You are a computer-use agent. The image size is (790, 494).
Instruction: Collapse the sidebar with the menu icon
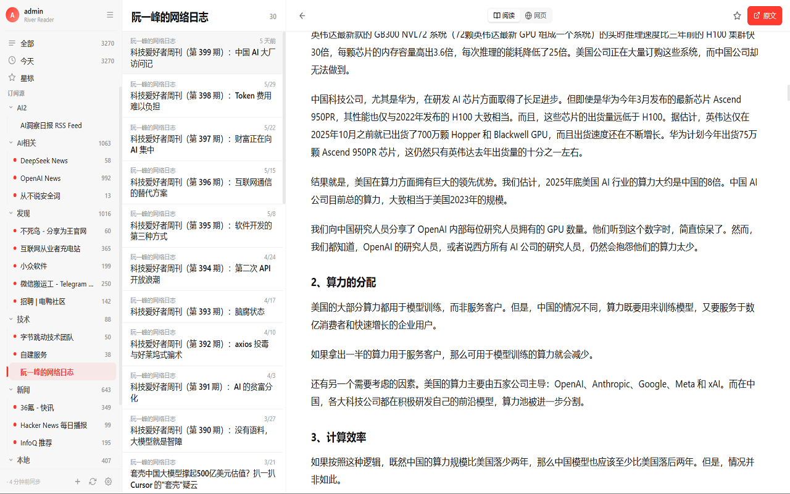pyautogui.click(x=110, y=15)
